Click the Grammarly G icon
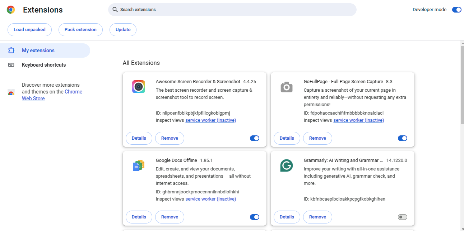This screenshot has width=464, height=231. [x=287, y=165]
